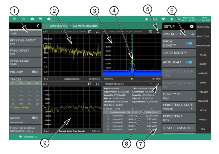Toggle the PRE AMP switch
The width and height of the screenshot is (219, 154).
35,72
